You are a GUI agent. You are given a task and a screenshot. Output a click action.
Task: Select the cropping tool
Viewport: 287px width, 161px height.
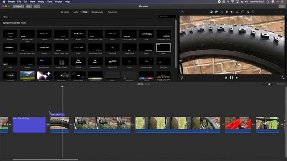pos(222,12)
